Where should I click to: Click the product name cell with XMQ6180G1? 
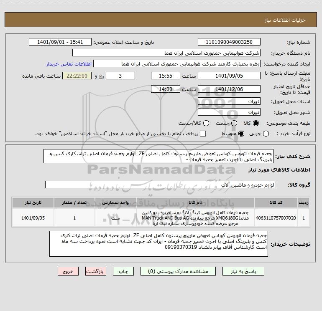click(195, 218)
